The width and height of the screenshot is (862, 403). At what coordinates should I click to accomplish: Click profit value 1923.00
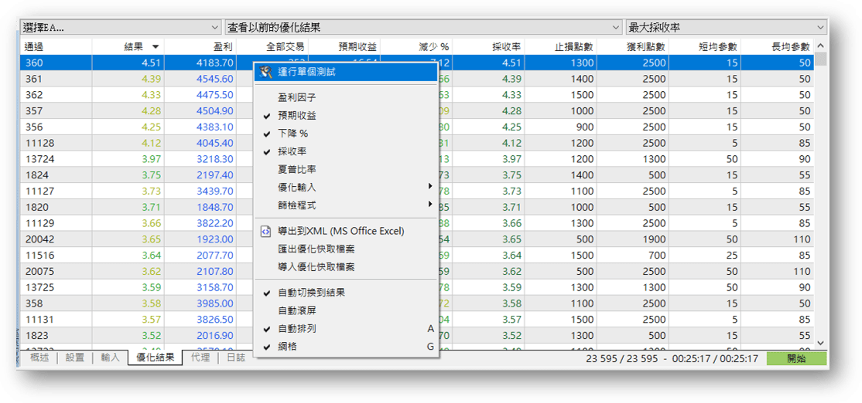[x=215, y=239]
